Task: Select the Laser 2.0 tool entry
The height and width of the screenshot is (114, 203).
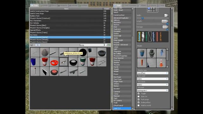Action: tap(122, 108)
